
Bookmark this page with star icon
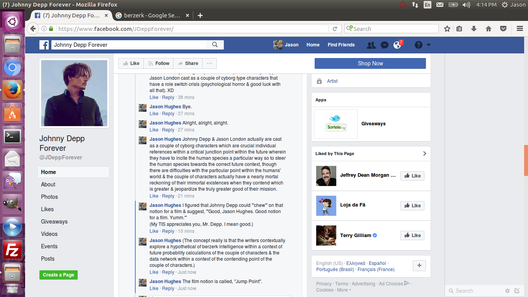(x=447, y=29)
